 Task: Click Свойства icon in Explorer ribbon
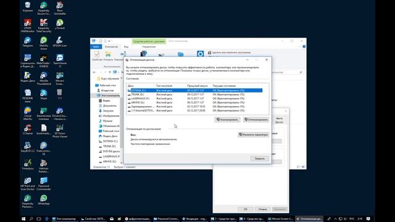point(97,56)
